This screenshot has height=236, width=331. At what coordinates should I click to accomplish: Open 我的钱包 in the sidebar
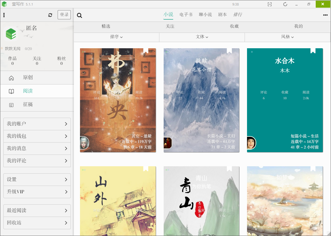click(x=37, y=136)
